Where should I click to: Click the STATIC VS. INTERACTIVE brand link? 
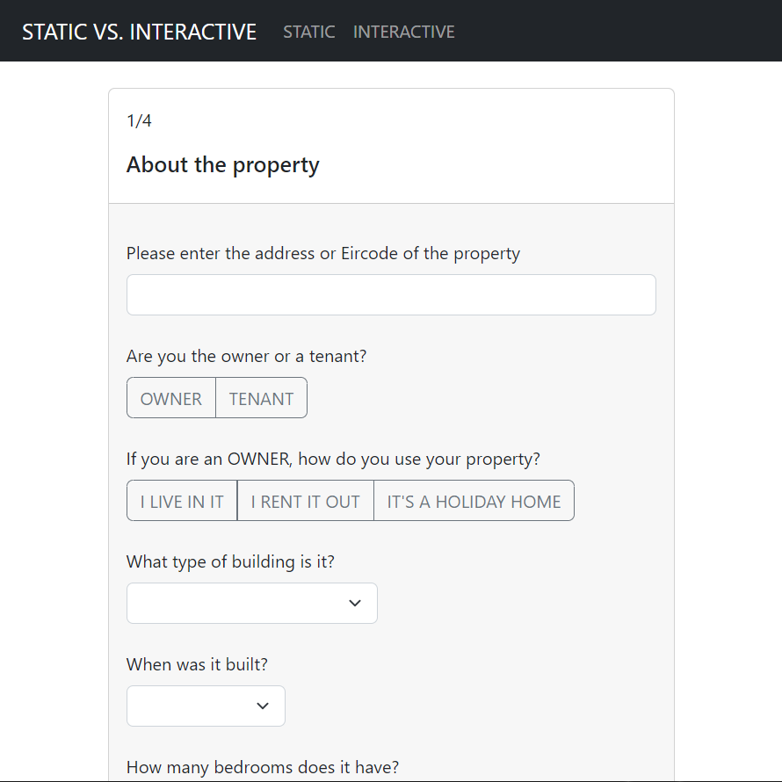tap(139, 32)
